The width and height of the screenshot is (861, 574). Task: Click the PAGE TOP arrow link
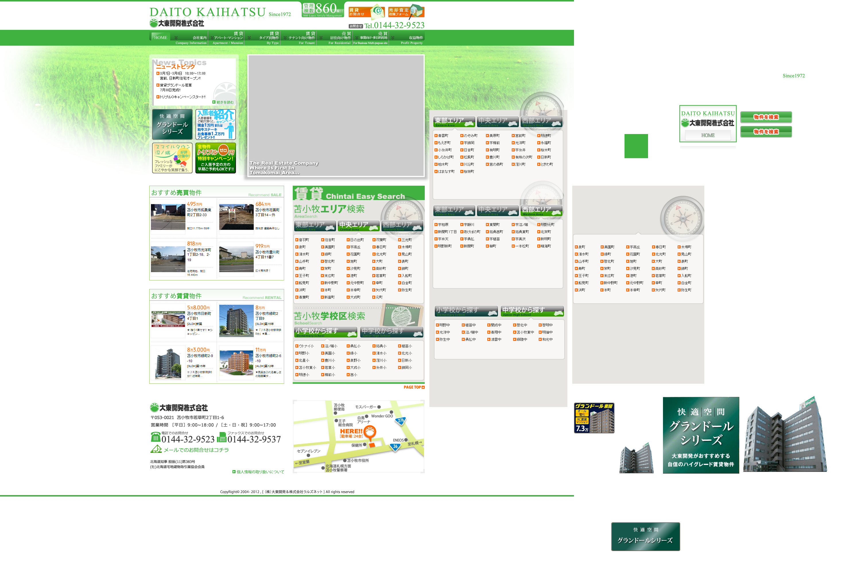click(414, 387)
